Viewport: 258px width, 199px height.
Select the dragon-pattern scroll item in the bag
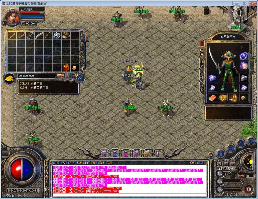[66, 35]
